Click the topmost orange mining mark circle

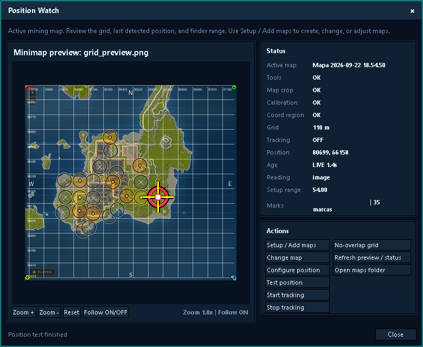(x=110, y=137)
